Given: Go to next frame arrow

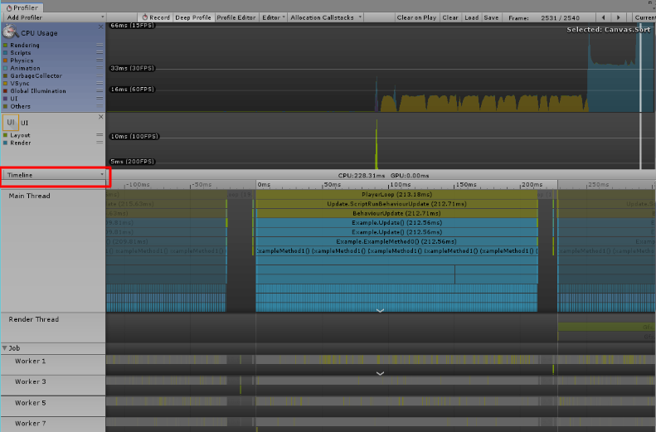Looking at the screenshot, I should (619, 17).
